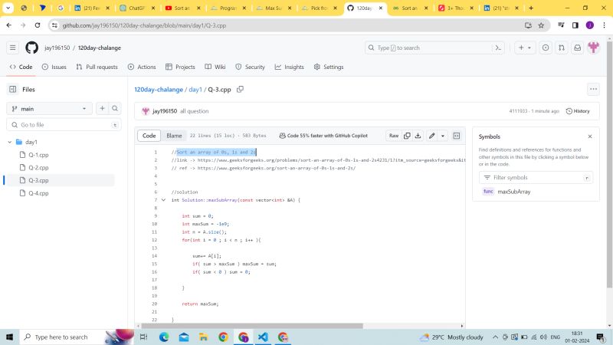Open the notifications inbox icon

[578, 48]
